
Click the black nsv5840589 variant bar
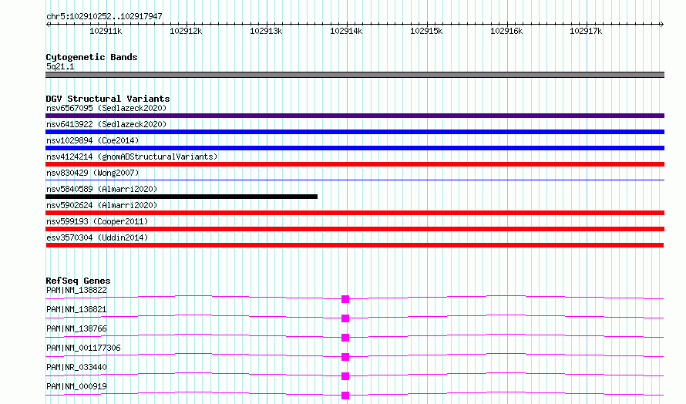pos(182,197)
